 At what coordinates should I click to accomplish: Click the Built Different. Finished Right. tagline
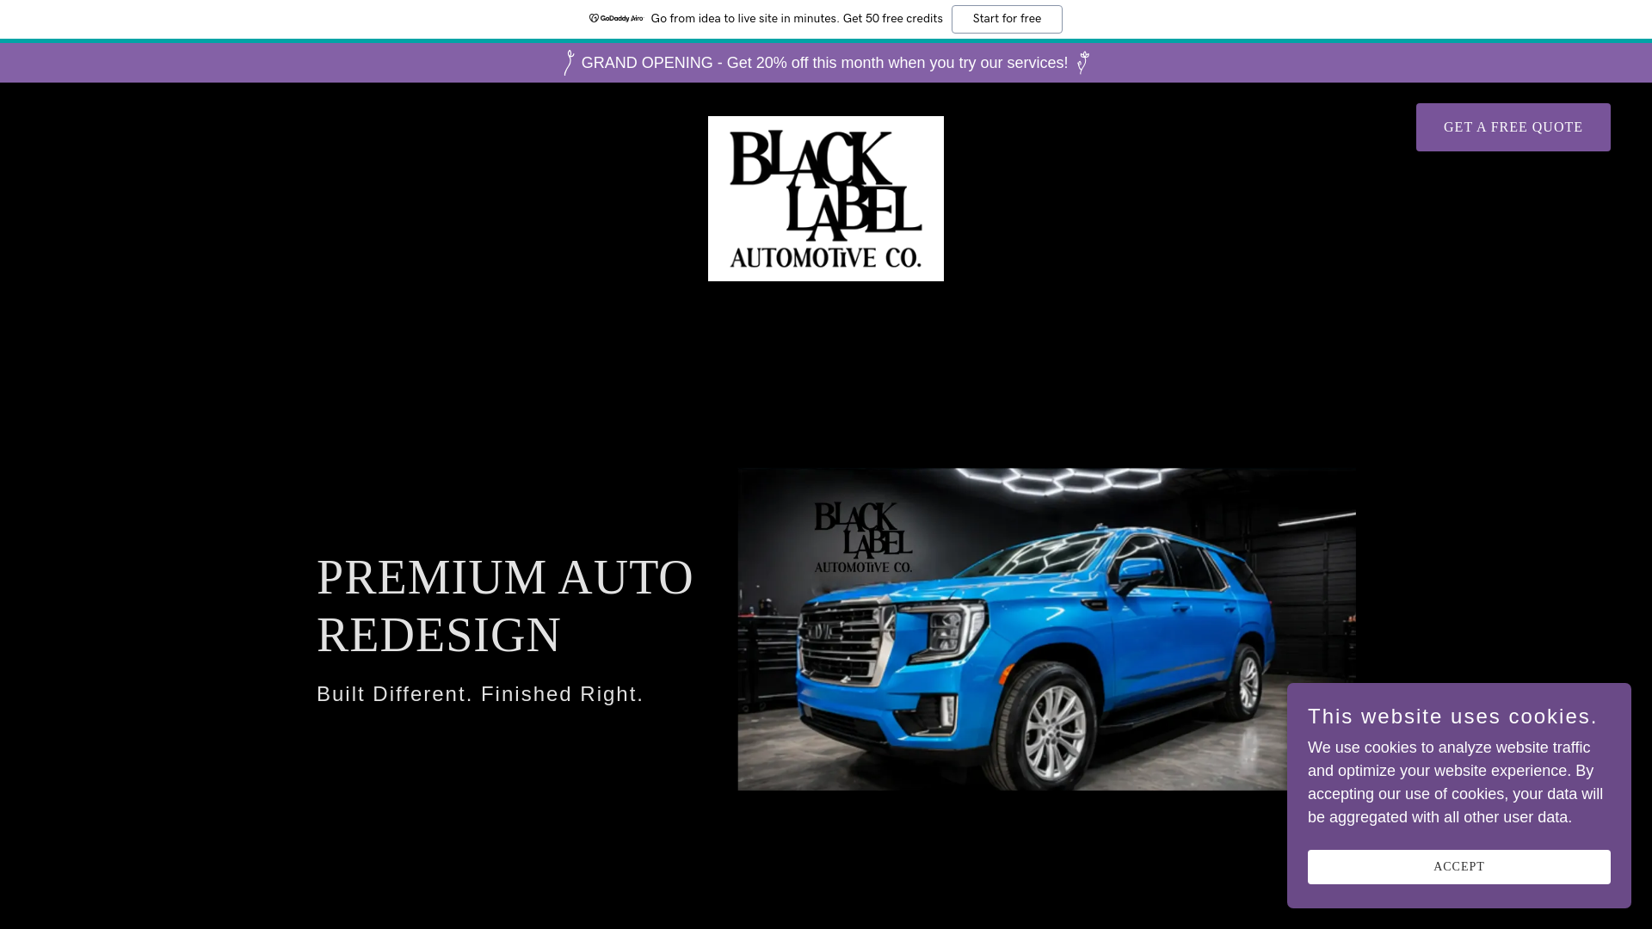(480, 694)
